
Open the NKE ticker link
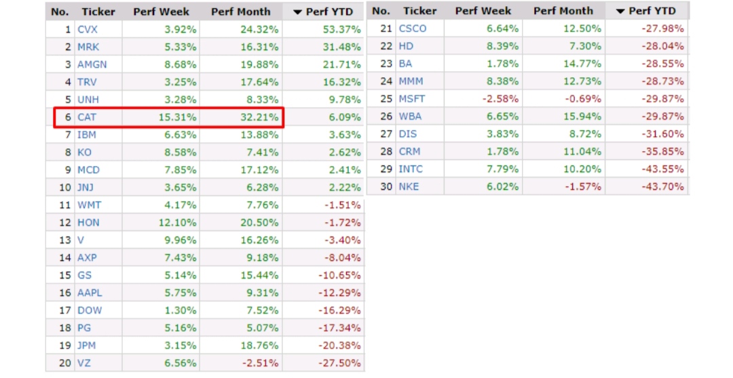409,187
